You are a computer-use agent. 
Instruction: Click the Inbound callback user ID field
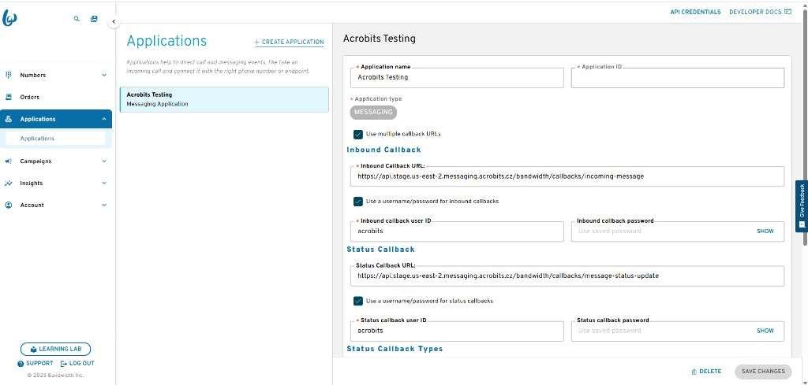[x=457, y=231]
